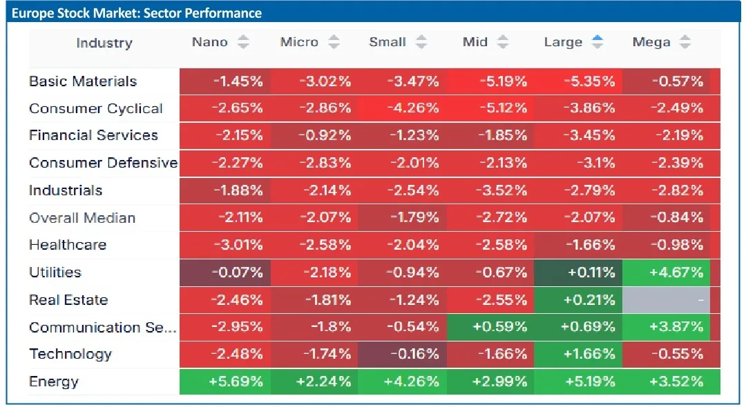Screen dimensions: 746x407
Task: Select the Industry column header
Action: point(104,43)
